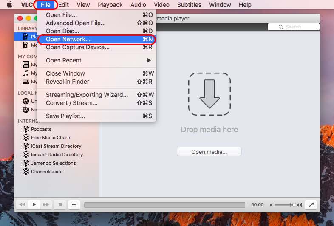Select the My Pictures icon
Screen dimensions: 334x226
(x=26, y=82)
